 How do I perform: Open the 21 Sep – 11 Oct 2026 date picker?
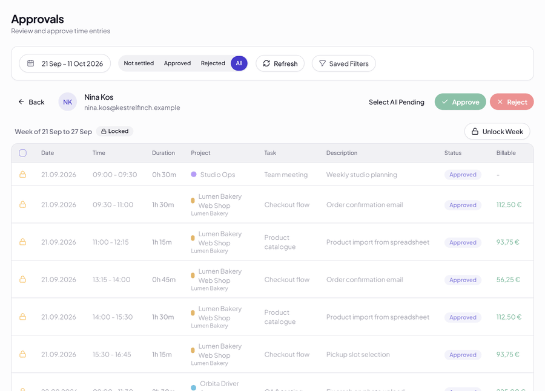click(65, 63)
